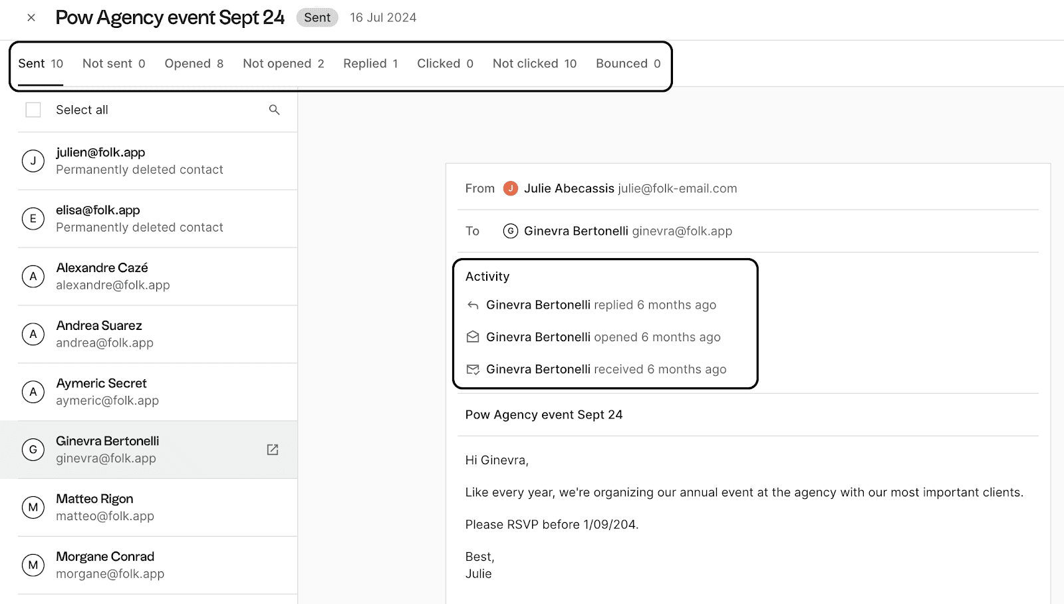The image size is (1064, 604).
Task: Click the reply arrow icon in Activity
Action: (x=473, y=305)
